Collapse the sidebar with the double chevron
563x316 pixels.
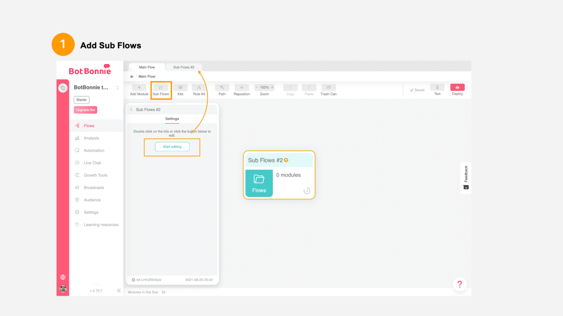(x=119, y=291)
